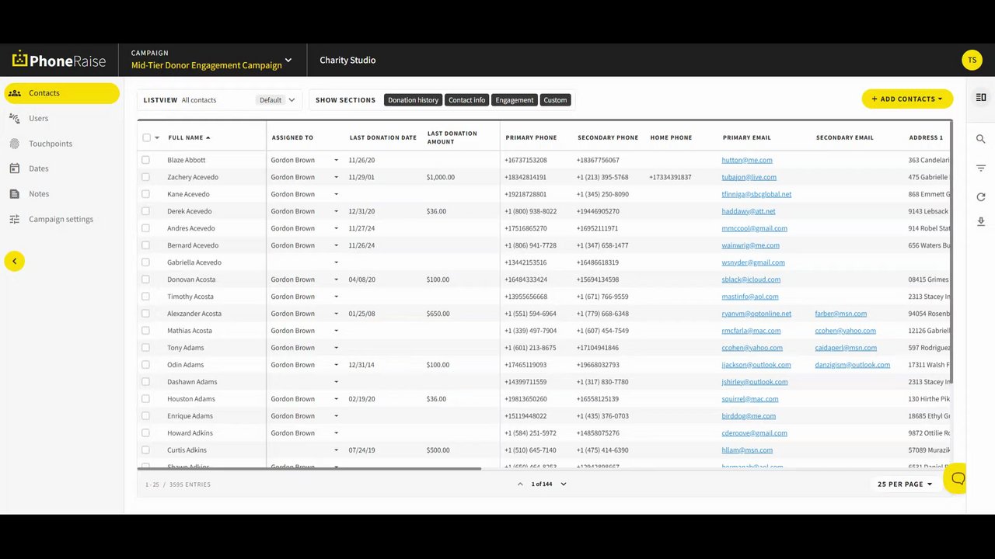Click the Charity Studio organization name
This screenshot has width=995, height=559.
tap(347, 61)
